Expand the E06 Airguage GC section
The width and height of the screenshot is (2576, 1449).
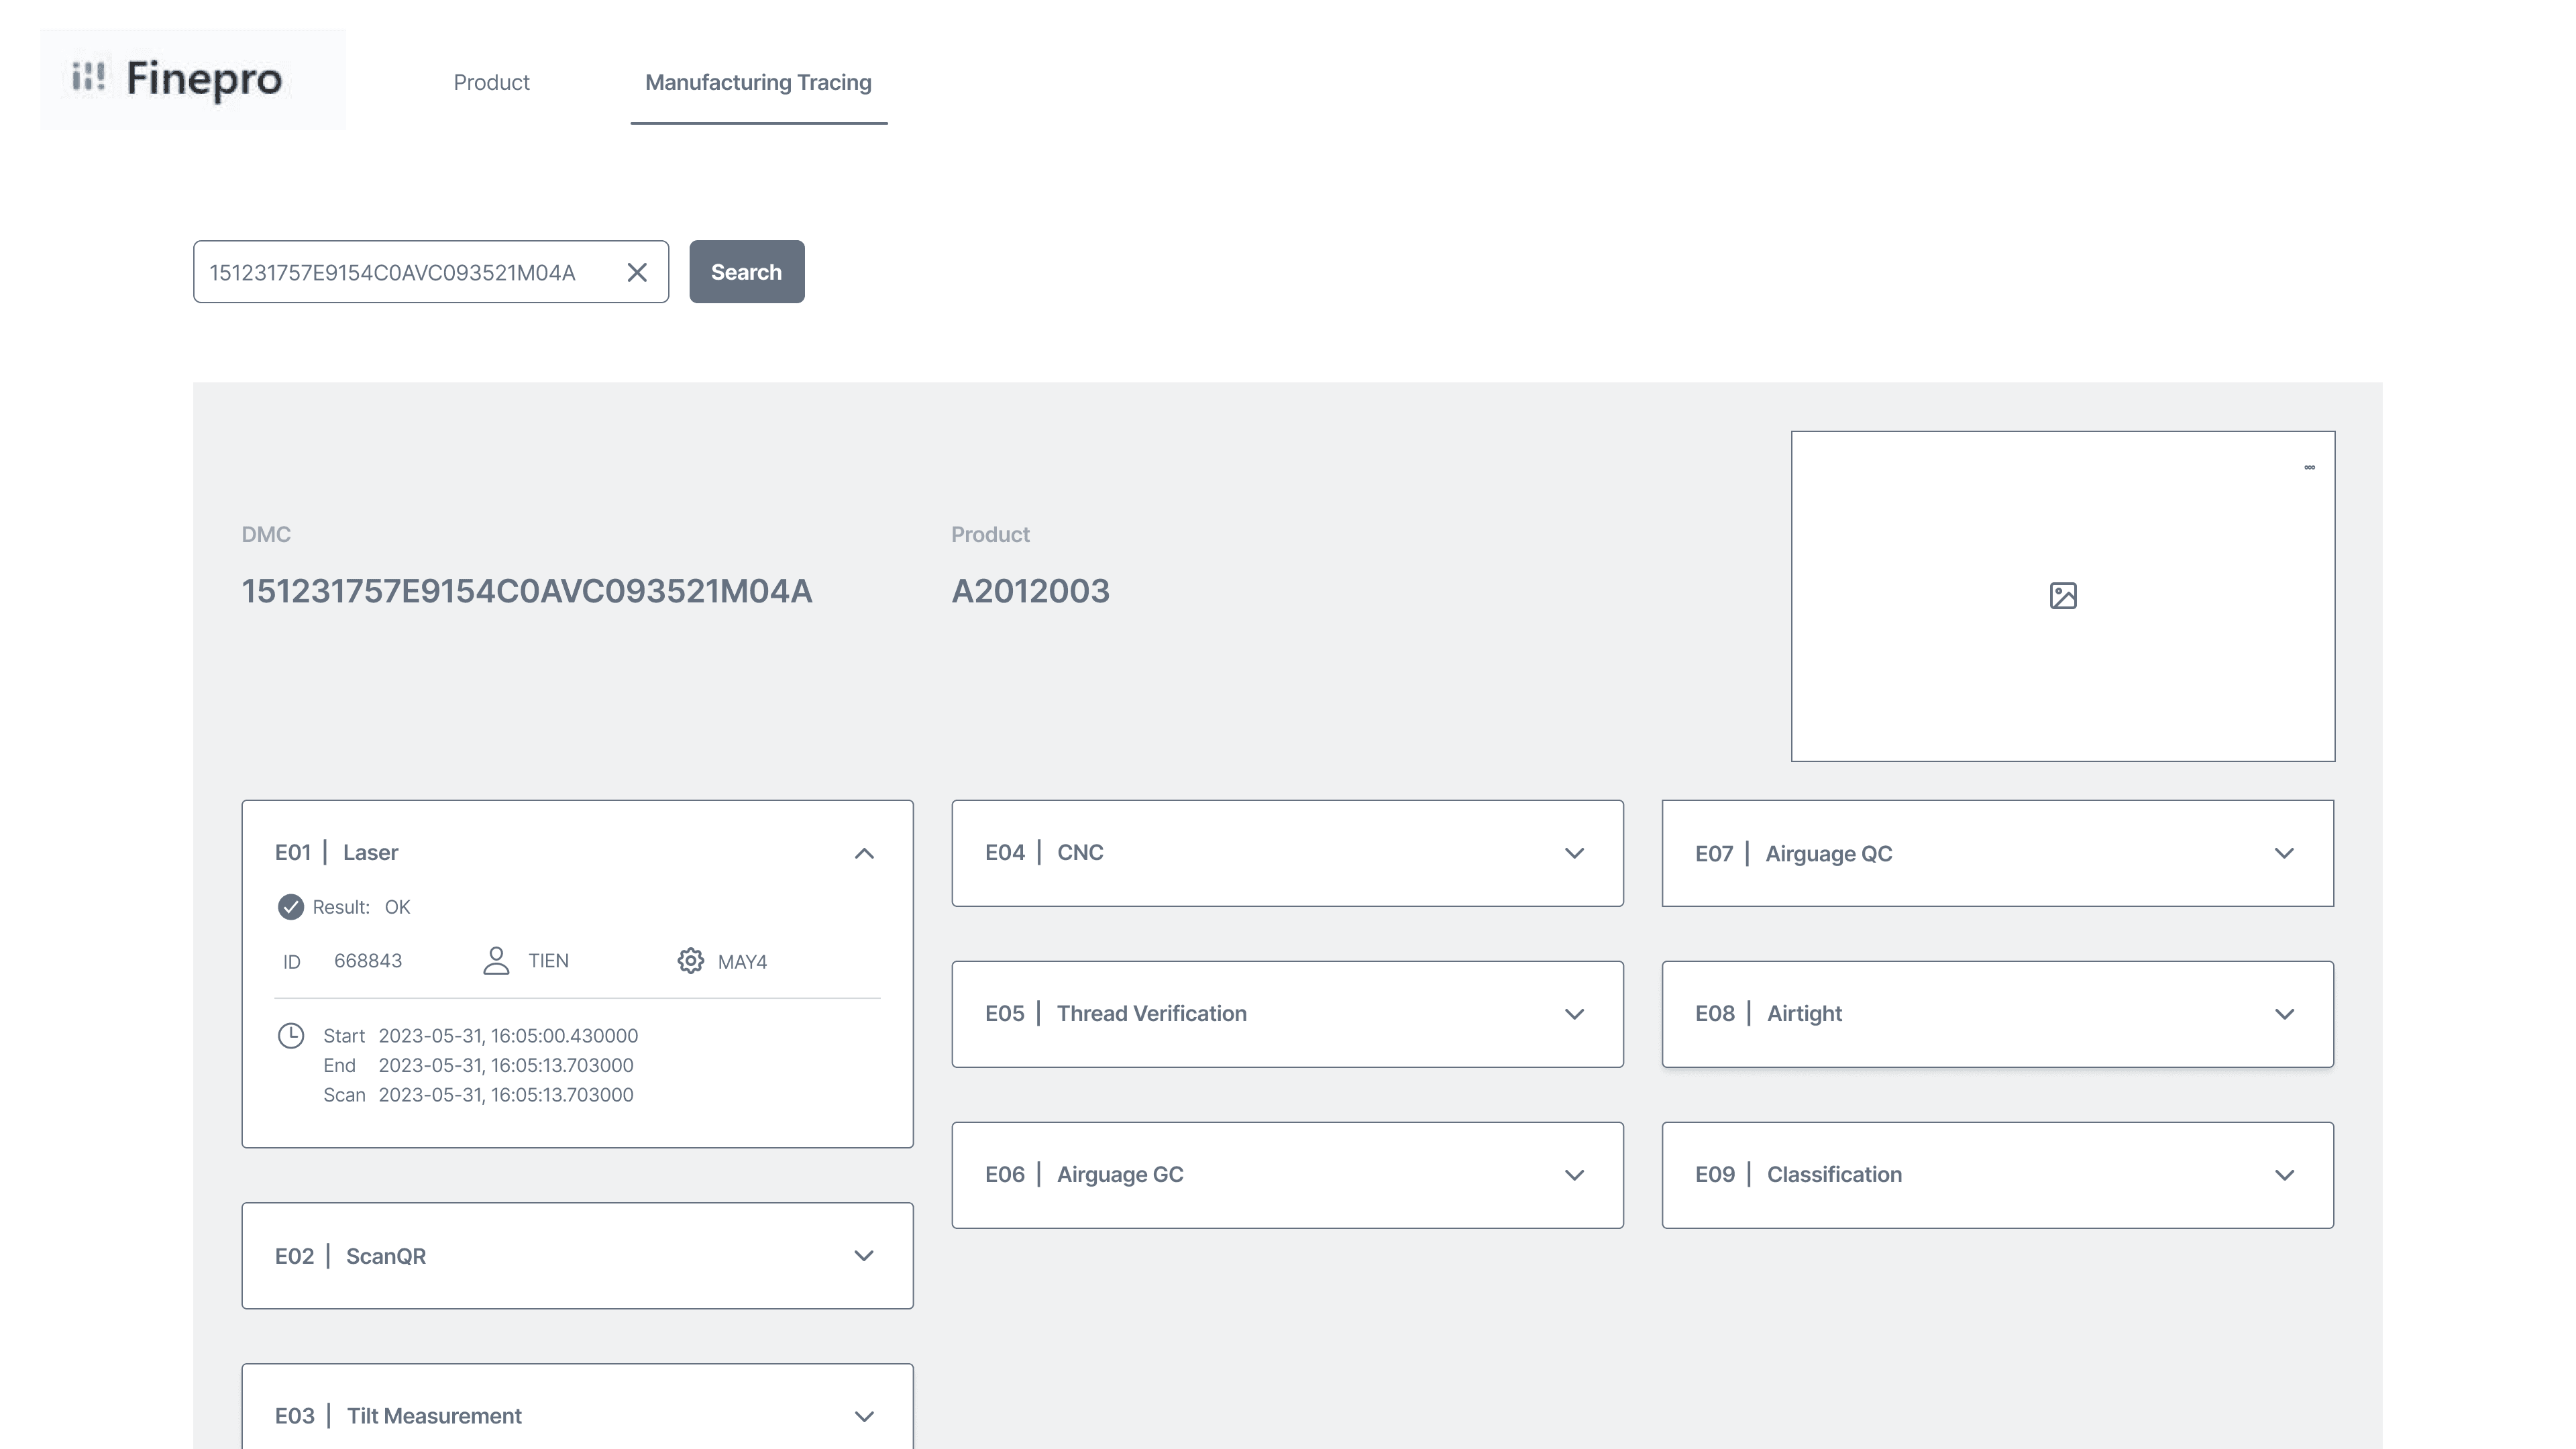tap(1574, 1175)
